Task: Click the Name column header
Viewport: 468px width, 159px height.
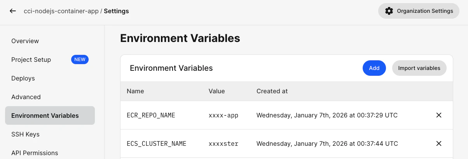Action: pos(135,91)
